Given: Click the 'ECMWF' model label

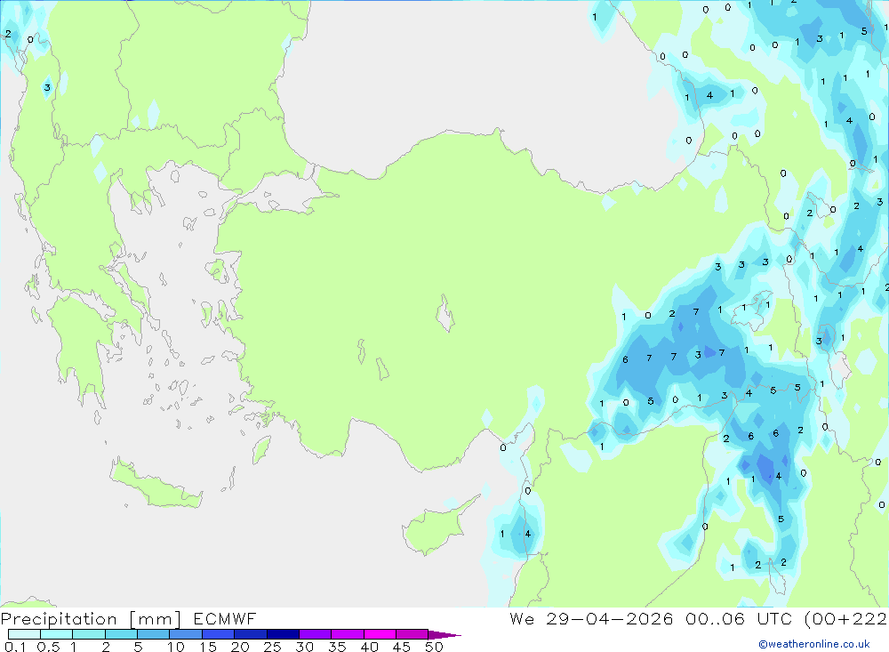Looking at the screenshot, I should [225, 619].
